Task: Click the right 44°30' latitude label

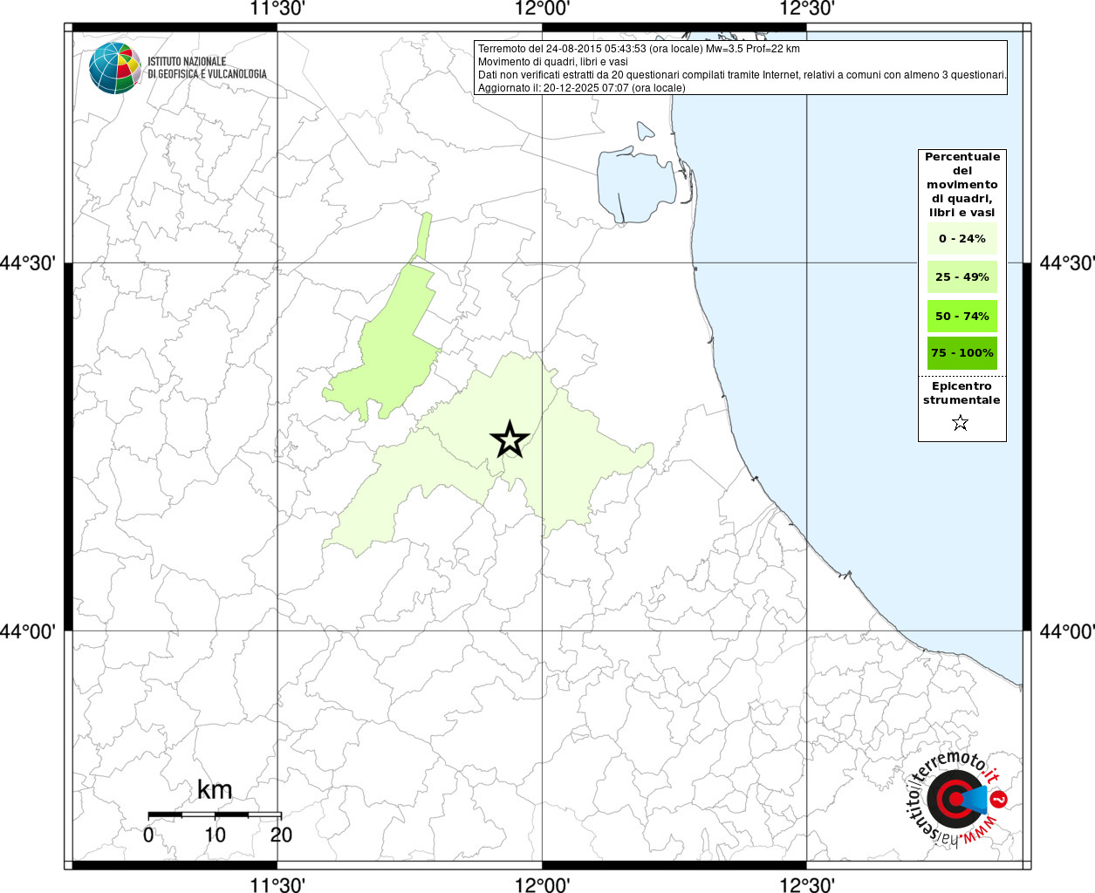Action: click(1066, 262)
